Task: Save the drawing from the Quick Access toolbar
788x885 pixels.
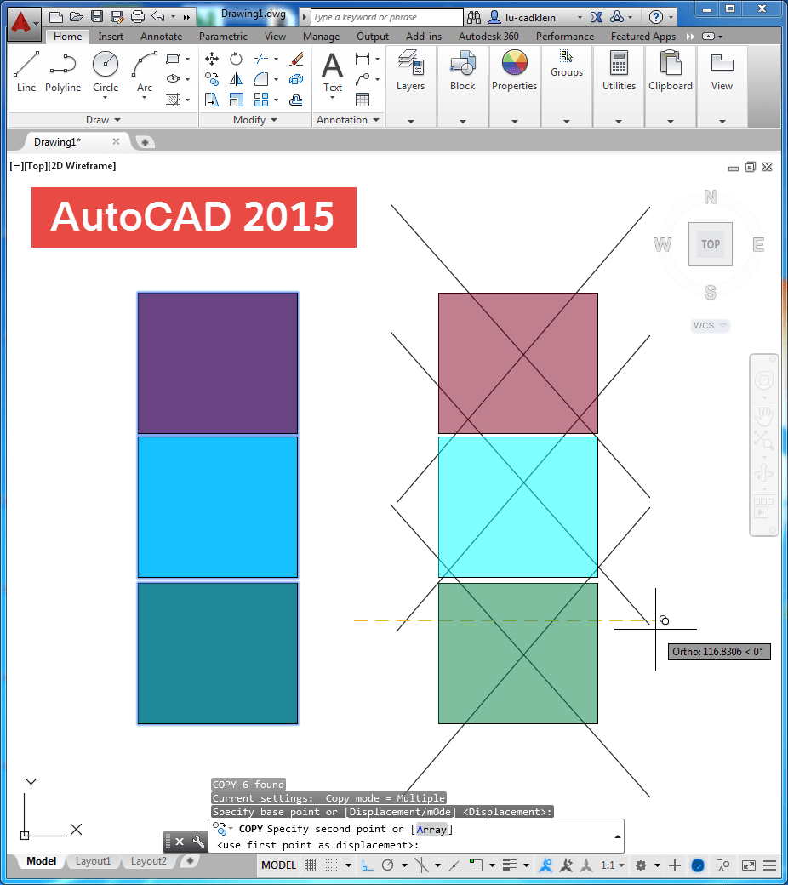Action: 97,16
